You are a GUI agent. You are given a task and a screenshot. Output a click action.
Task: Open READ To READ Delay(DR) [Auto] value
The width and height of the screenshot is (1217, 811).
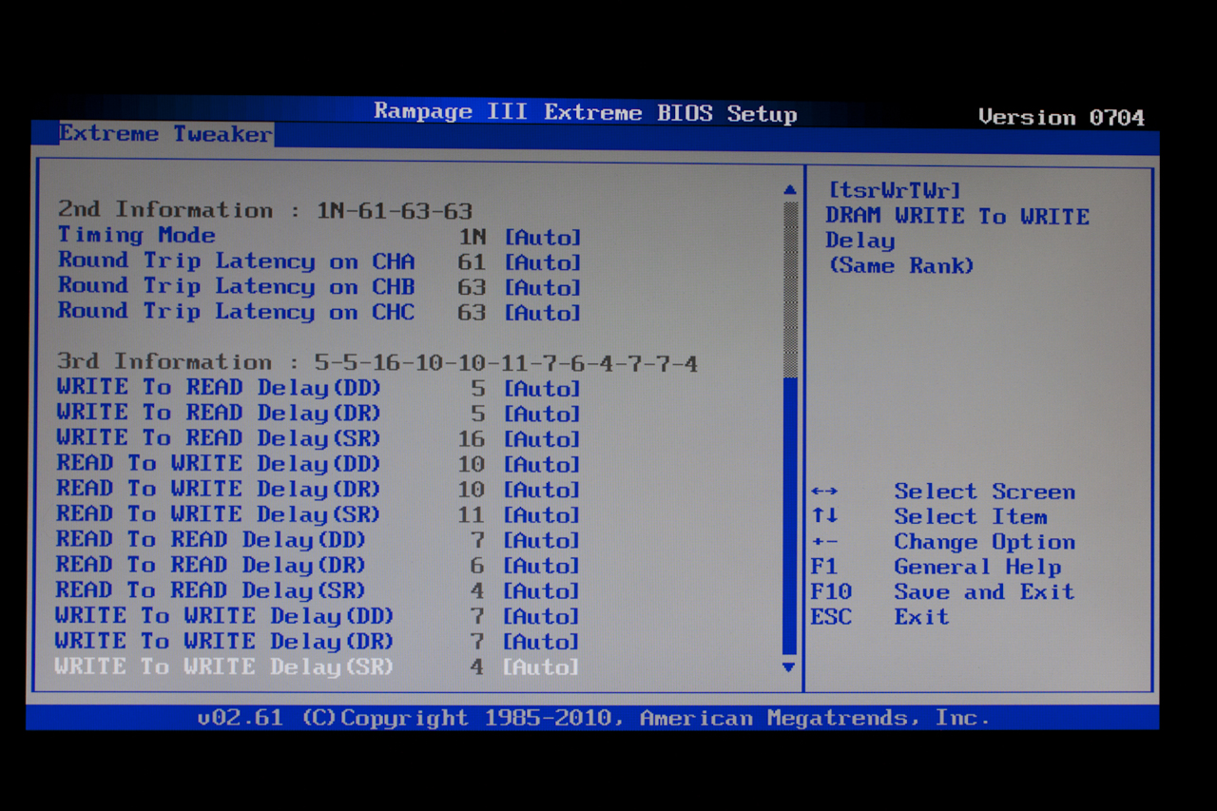(542, 566)
